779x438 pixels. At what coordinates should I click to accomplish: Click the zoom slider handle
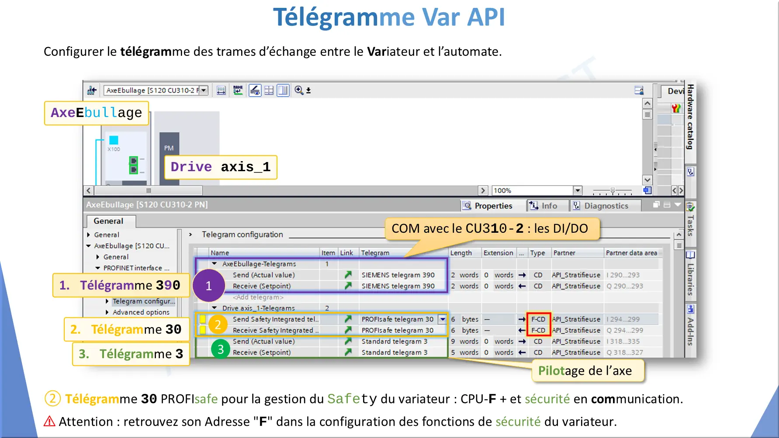click(x=613, y=191)
